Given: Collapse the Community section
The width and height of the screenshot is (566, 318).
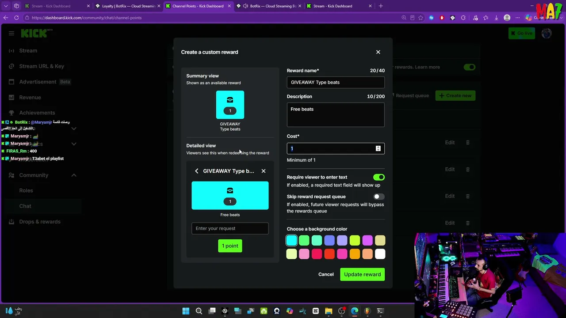Looking at the screenshot, I should point(74,175).
